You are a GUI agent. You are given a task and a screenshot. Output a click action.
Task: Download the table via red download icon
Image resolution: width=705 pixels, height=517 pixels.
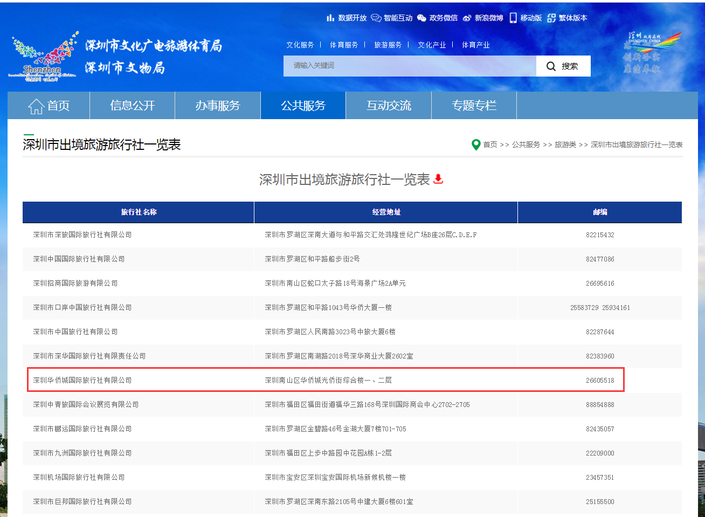click(x=438, y=179)
